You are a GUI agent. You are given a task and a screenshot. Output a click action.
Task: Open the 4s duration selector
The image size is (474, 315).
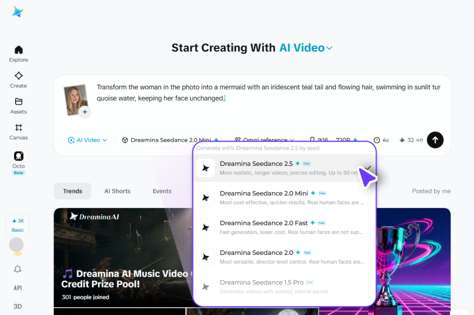click(381, 140)
